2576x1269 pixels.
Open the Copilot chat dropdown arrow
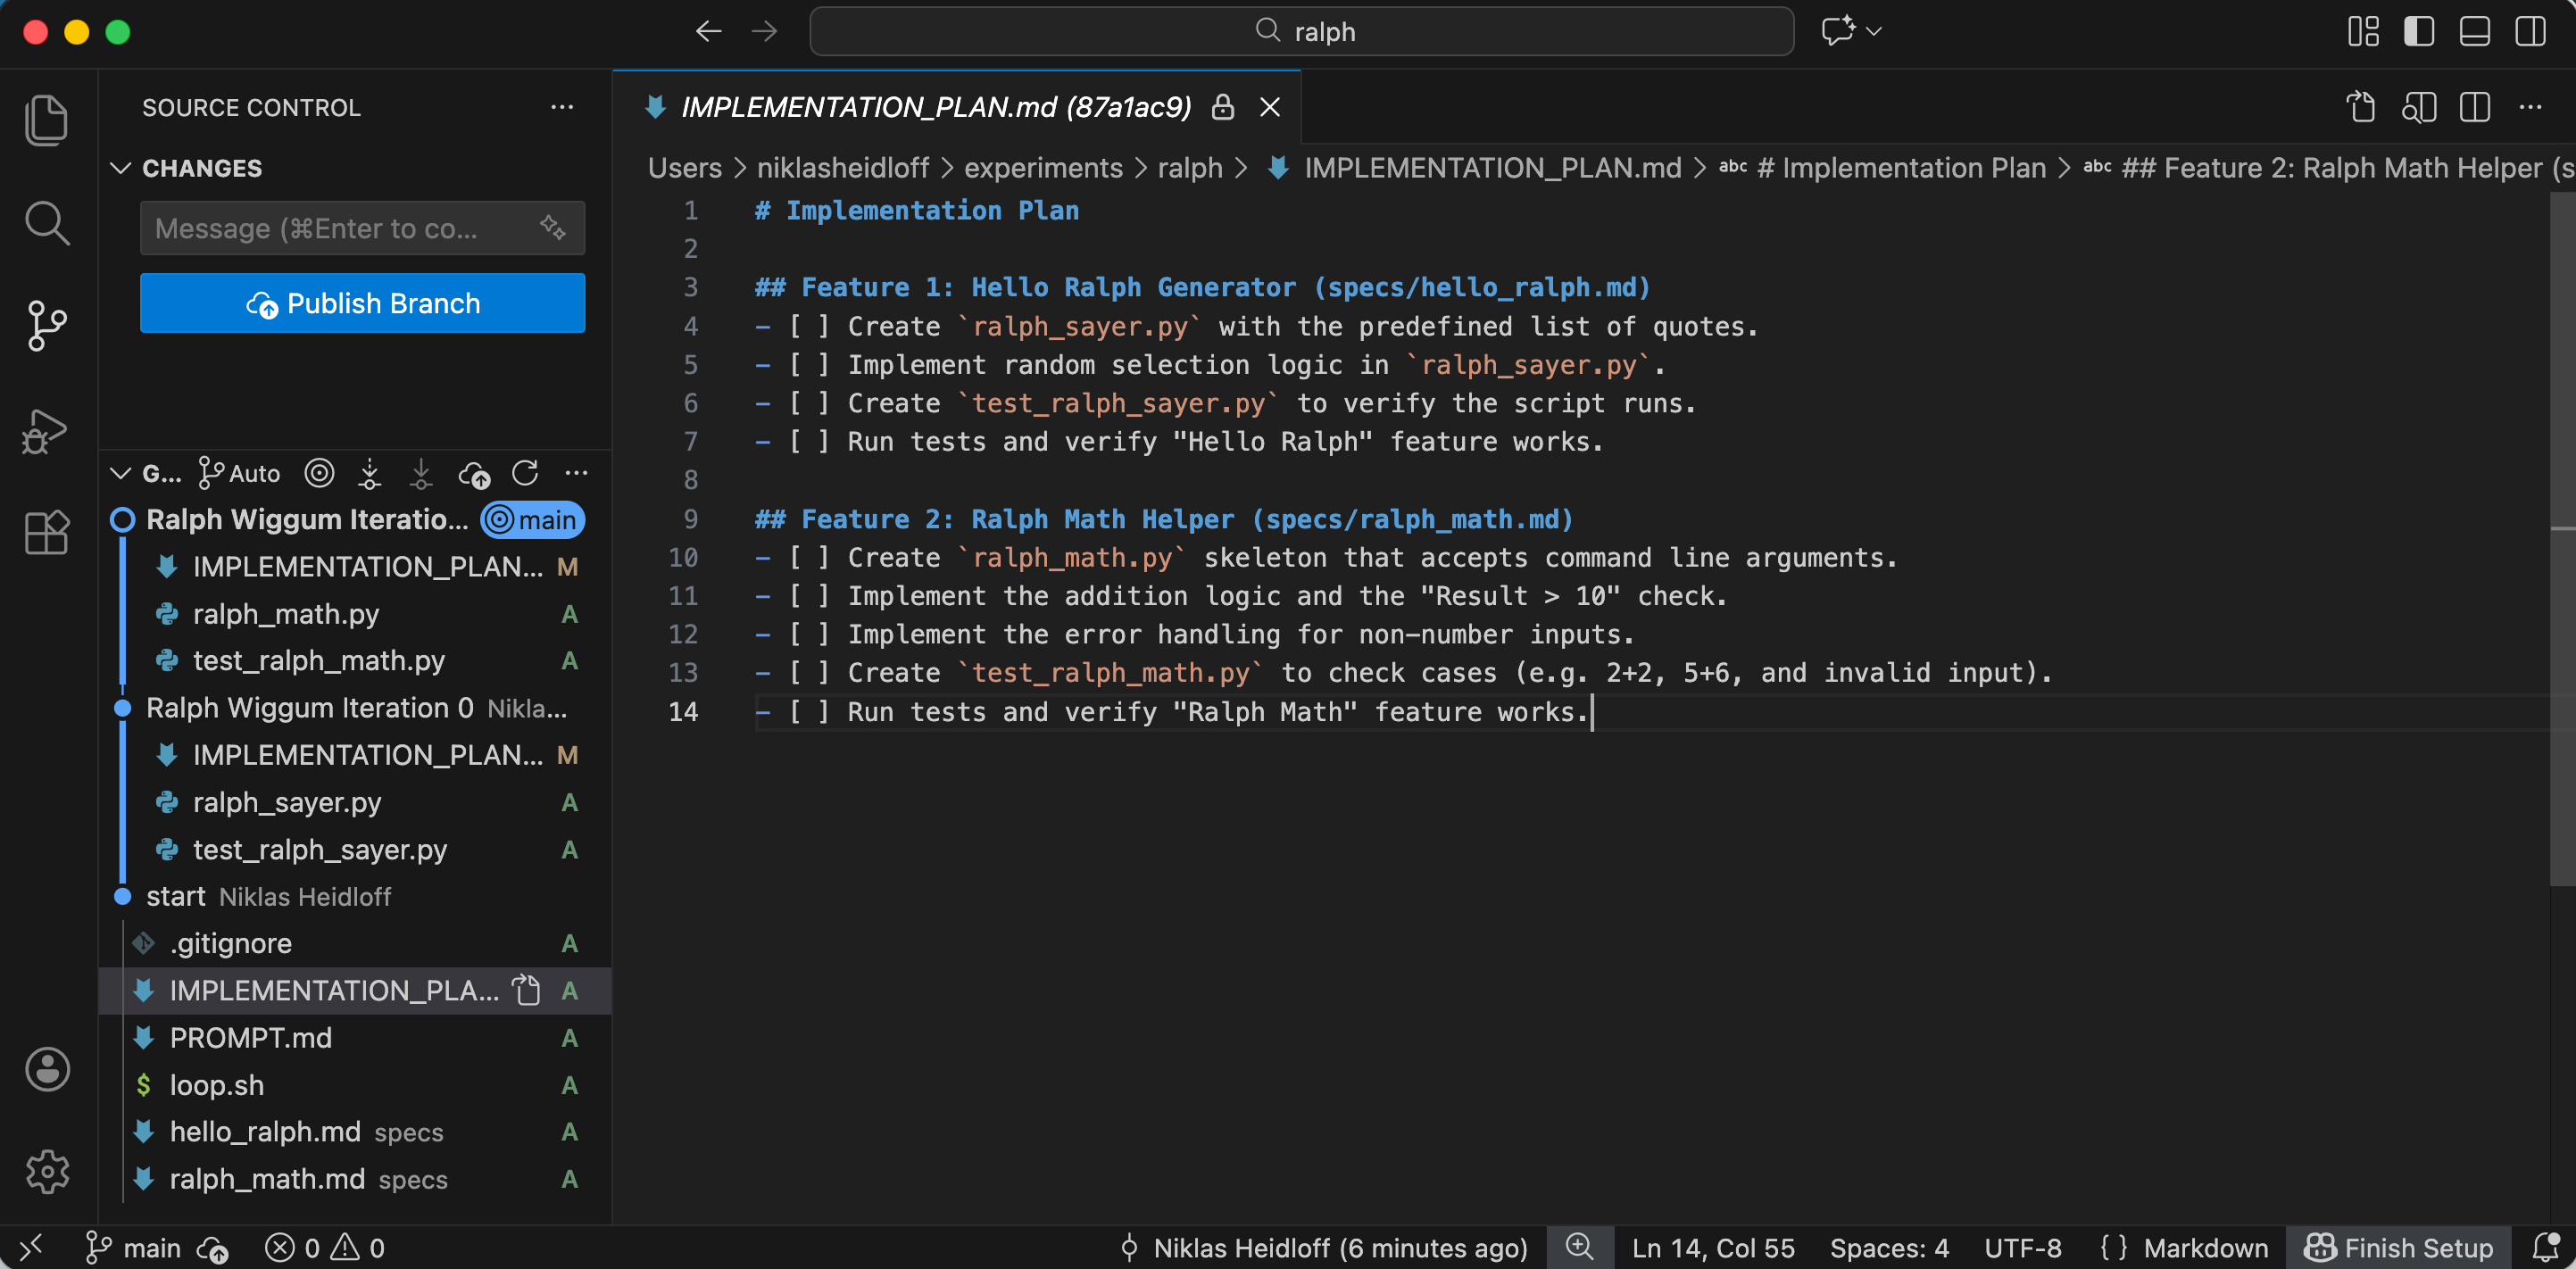coord(1874,31)
